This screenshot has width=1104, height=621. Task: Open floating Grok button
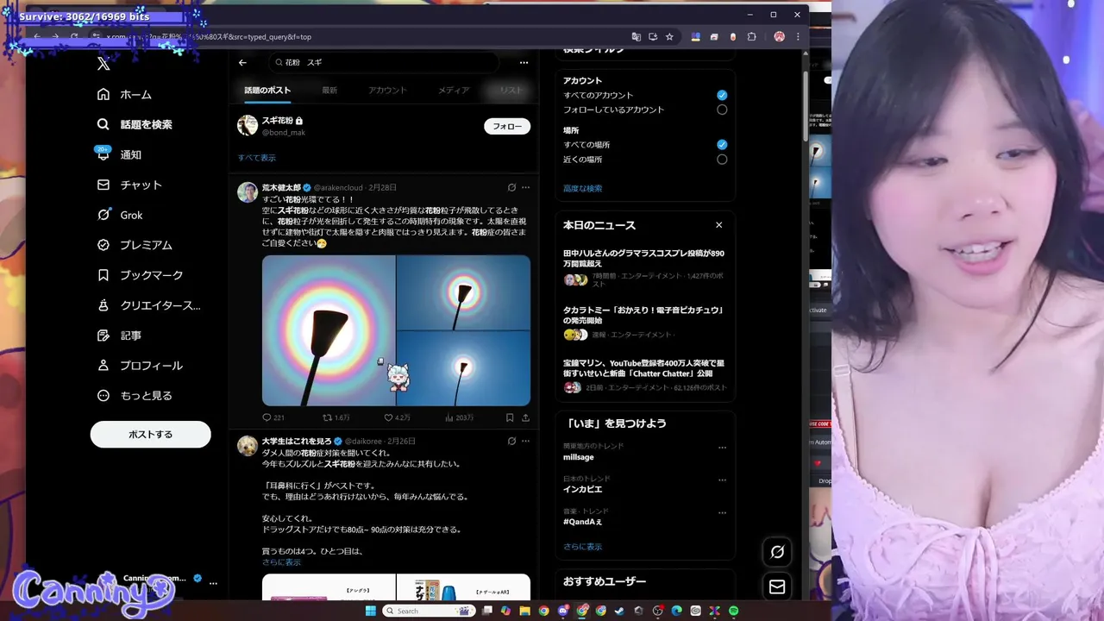click(x=777, y=552)
